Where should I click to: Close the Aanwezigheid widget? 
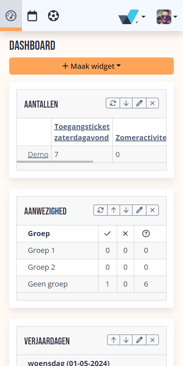[x=152, y=210]
